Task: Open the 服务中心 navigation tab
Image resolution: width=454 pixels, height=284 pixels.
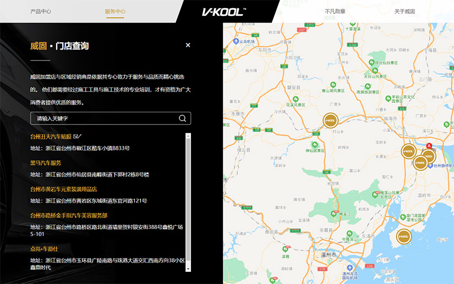Action: click(x=115, y=12)
